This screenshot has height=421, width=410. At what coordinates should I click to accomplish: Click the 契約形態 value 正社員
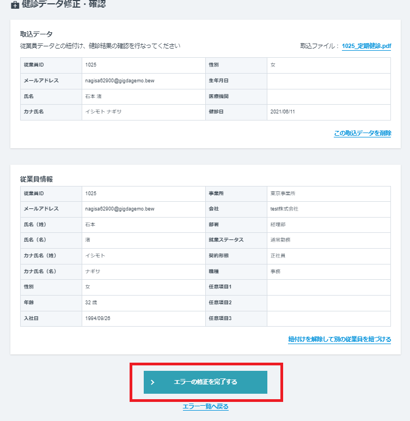278,256
